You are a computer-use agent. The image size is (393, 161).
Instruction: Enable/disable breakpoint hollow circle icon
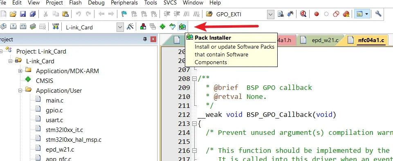coord(326,14)
